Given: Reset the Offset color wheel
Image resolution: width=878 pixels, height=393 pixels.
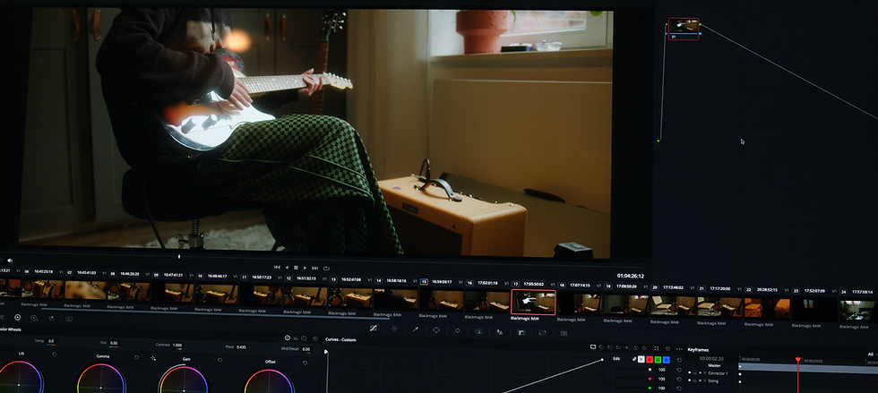Looking at the screenshot, I should [305, 363].
